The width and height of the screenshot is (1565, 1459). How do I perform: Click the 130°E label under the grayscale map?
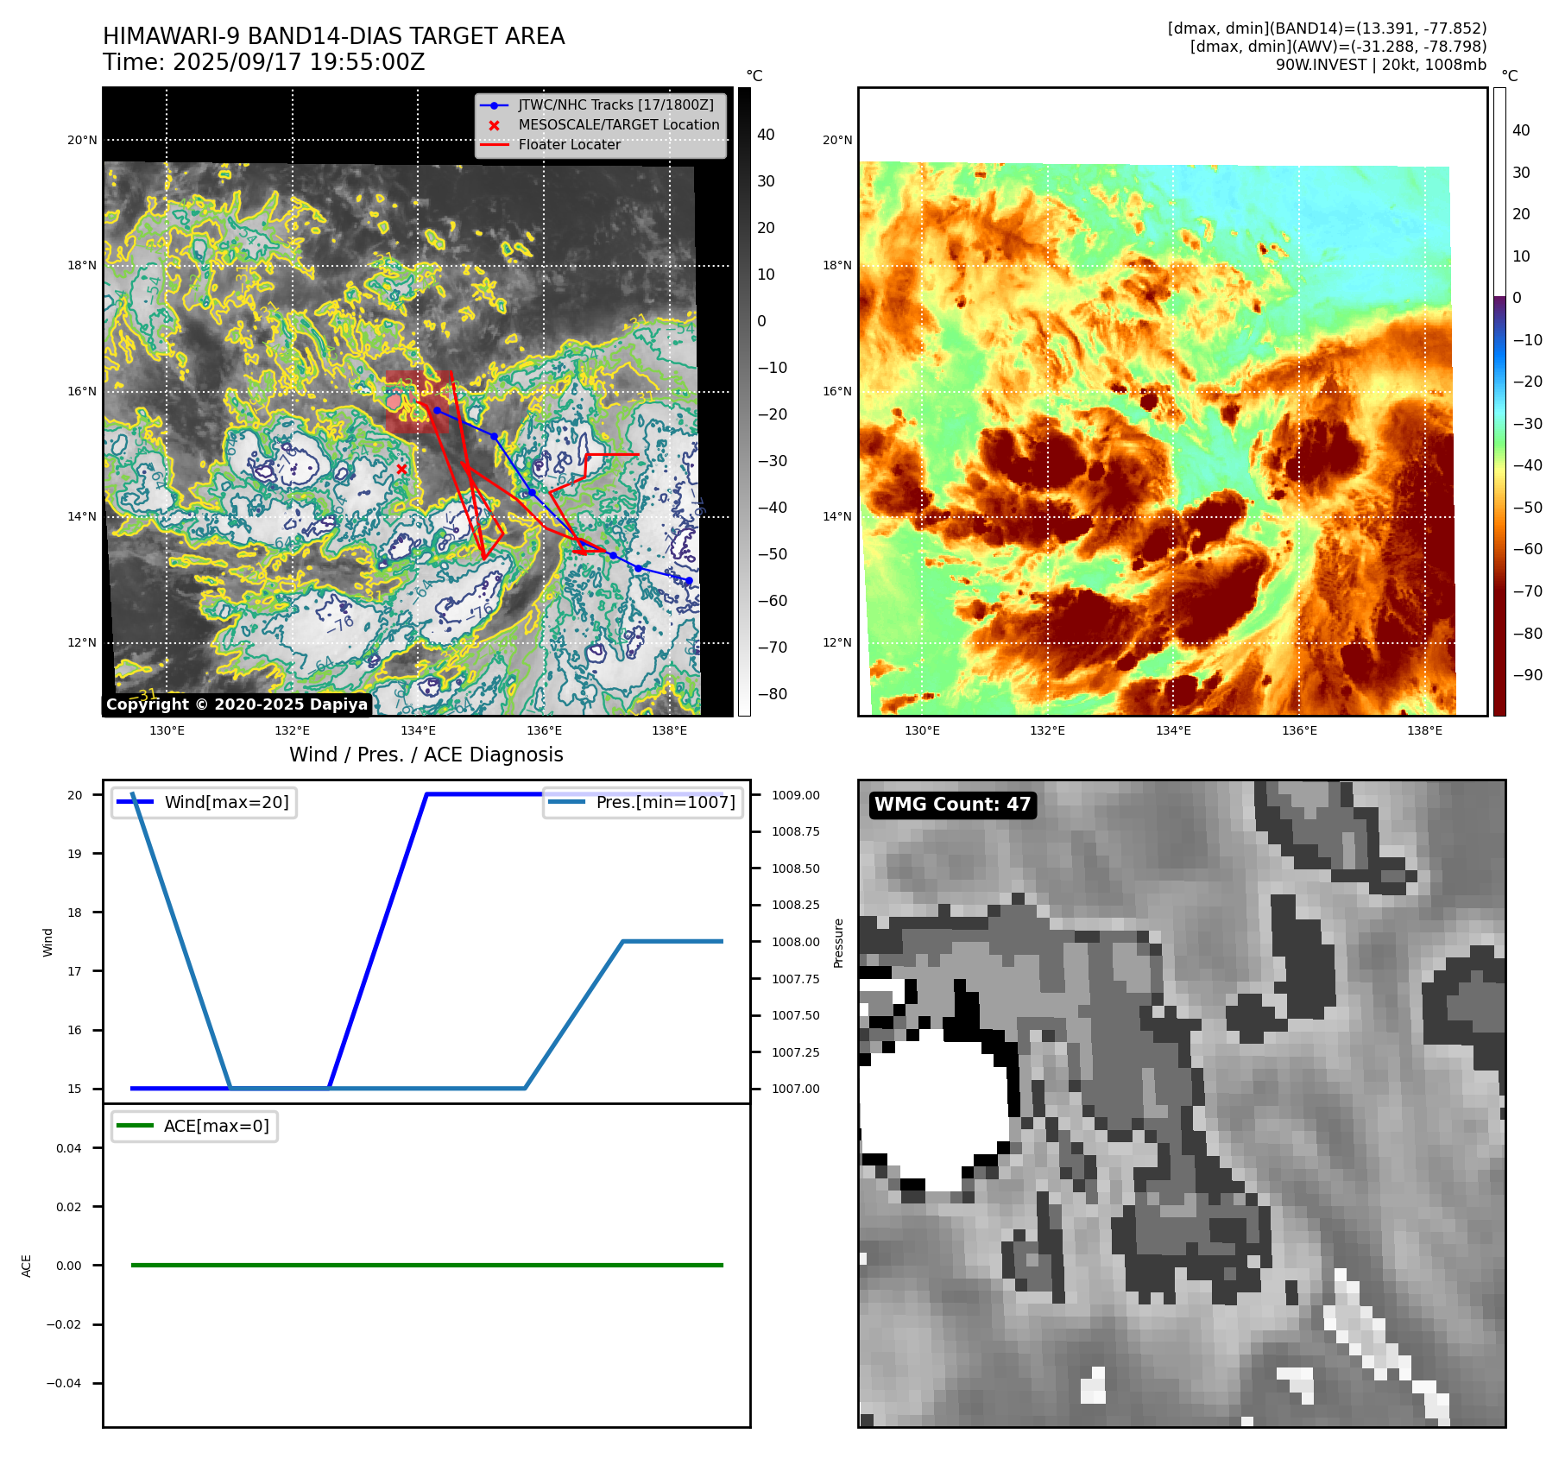[167, 730]
